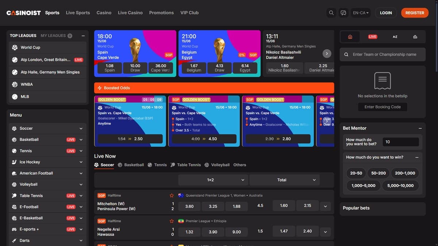This screenshot has height=246, width=438.
Task: Open Atp Halle, Germany Men Singles league
Action: pos(47,72)
